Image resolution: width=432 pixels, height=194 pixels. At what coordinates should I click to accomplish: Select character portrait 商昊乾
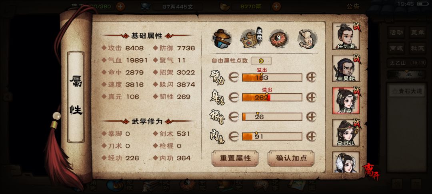click(x=346, y=68)
